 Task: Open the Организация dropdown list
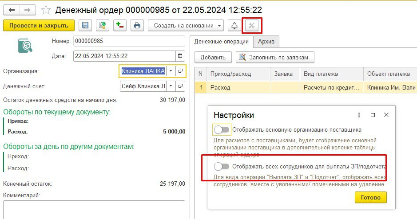[x=171, y=71]
